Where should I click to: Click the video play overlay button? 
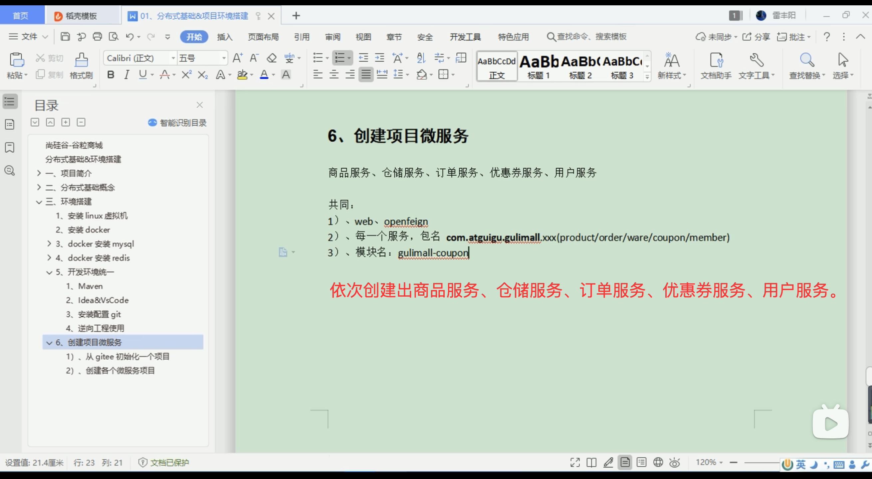(830, 423)
